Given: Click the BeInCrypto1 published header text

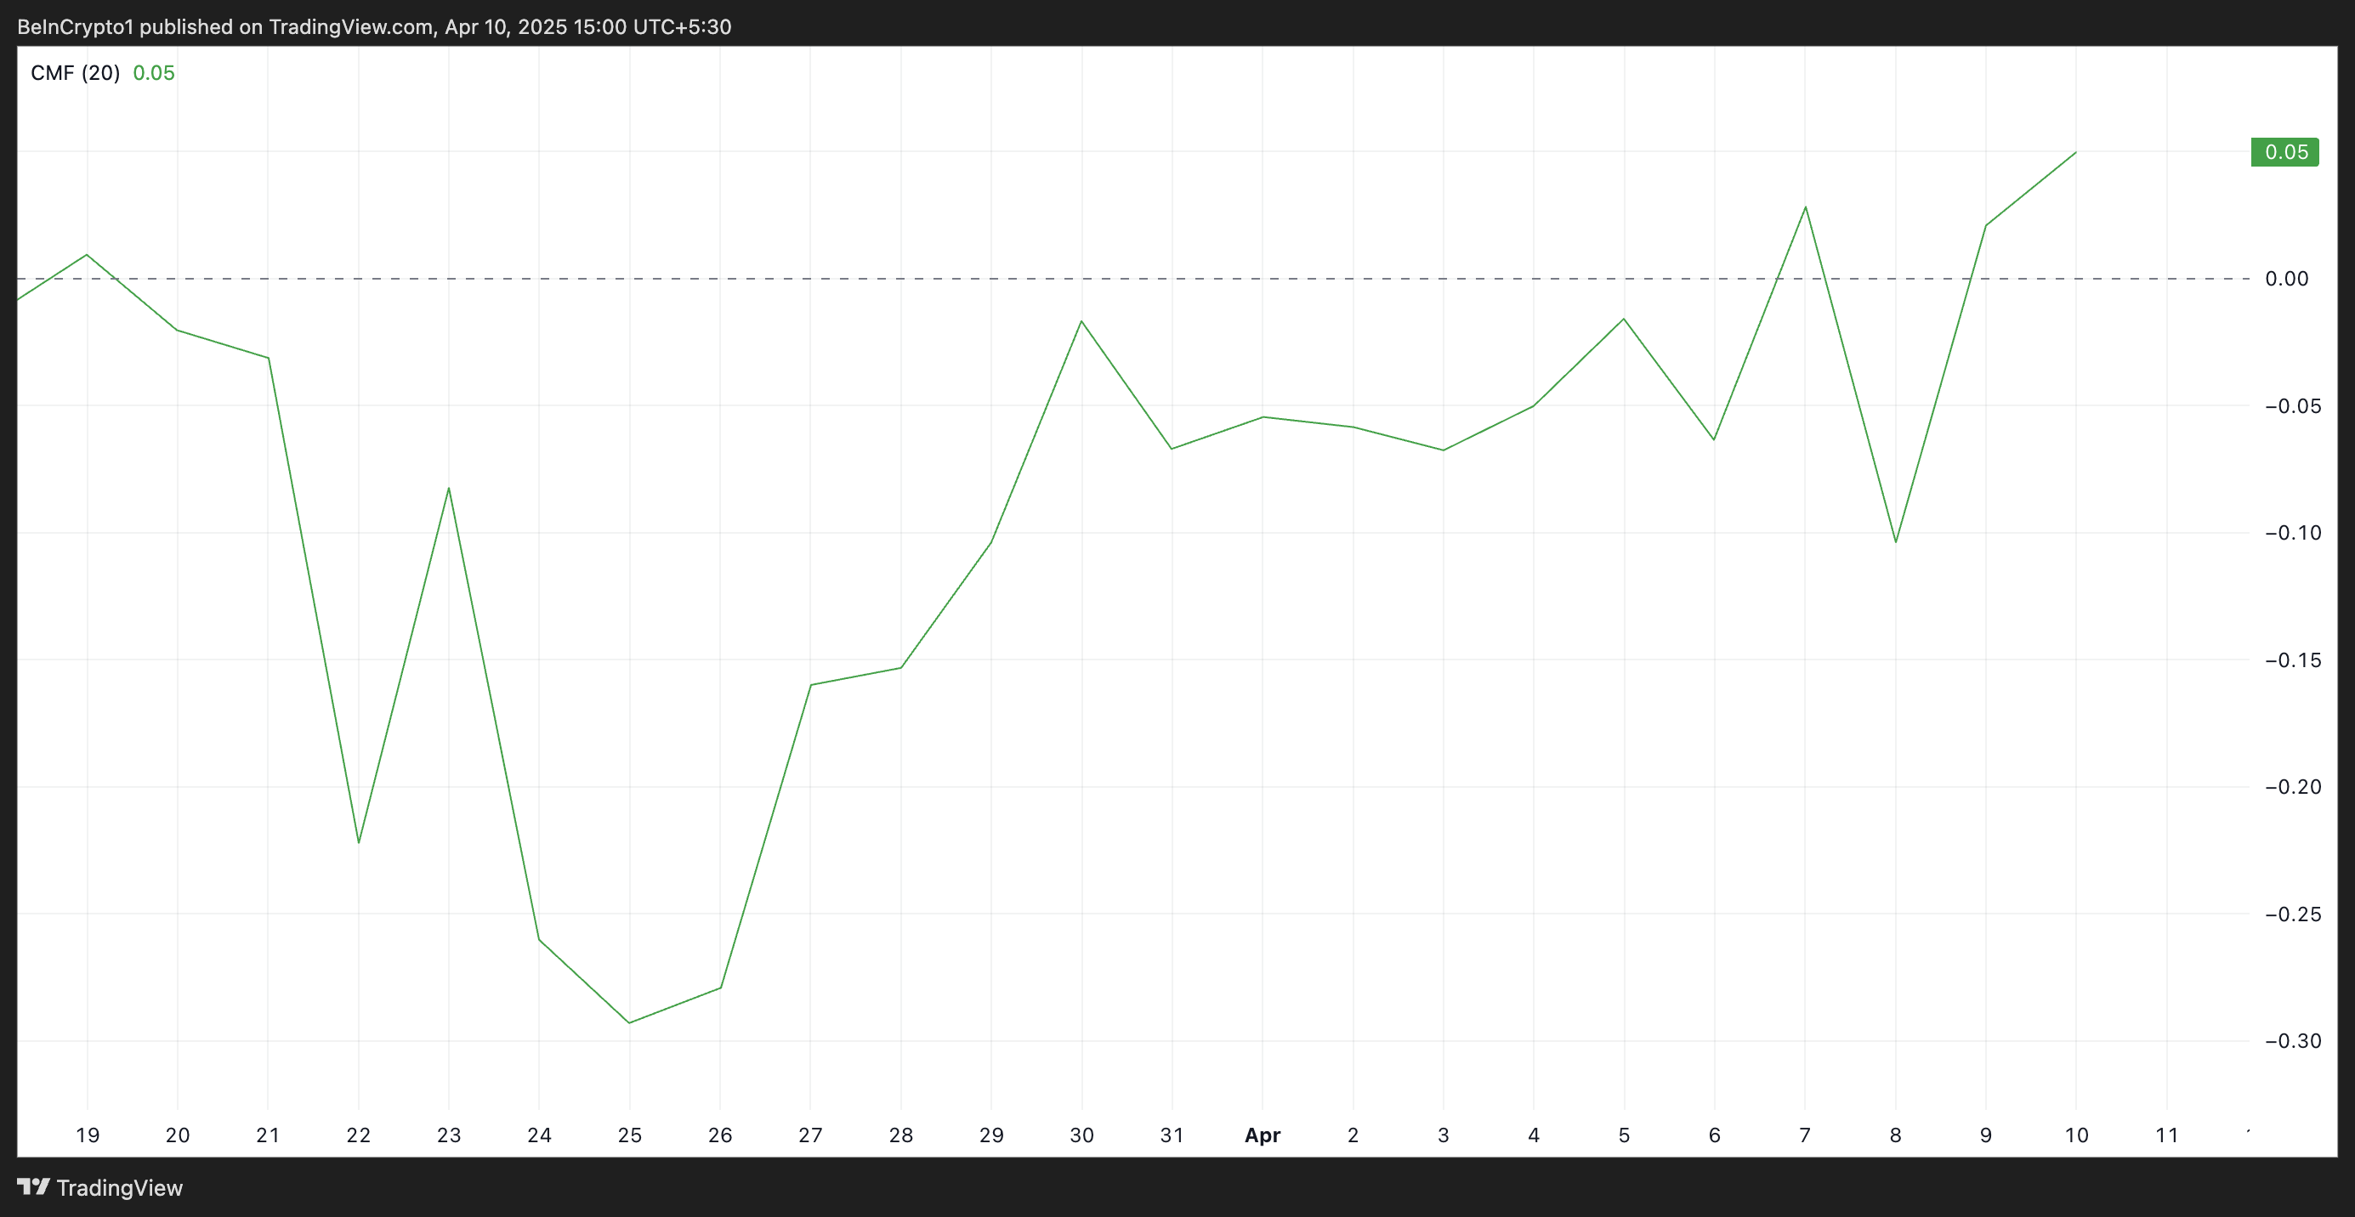Looking at the screenshot, I should point(374,26).
